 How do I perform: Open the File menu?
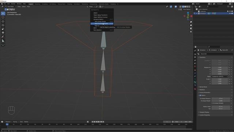(x=5, y=4)
